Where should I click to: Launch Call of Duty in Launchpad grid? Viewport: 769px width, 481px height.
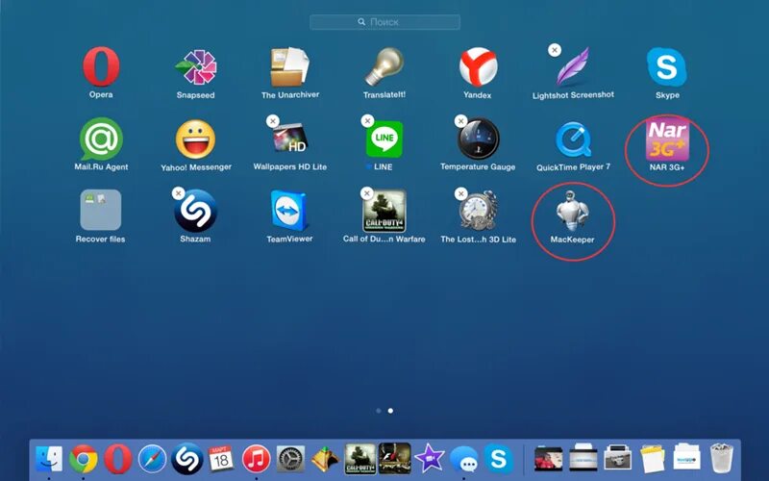pos(384,211)
